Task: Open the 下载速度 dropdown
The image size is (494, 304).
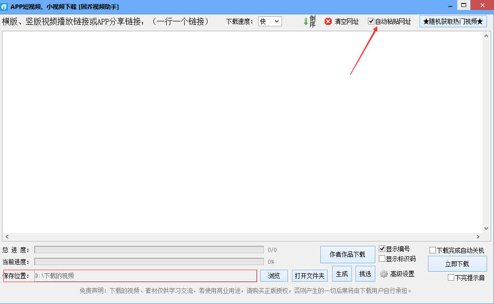Action: point(270,21)
